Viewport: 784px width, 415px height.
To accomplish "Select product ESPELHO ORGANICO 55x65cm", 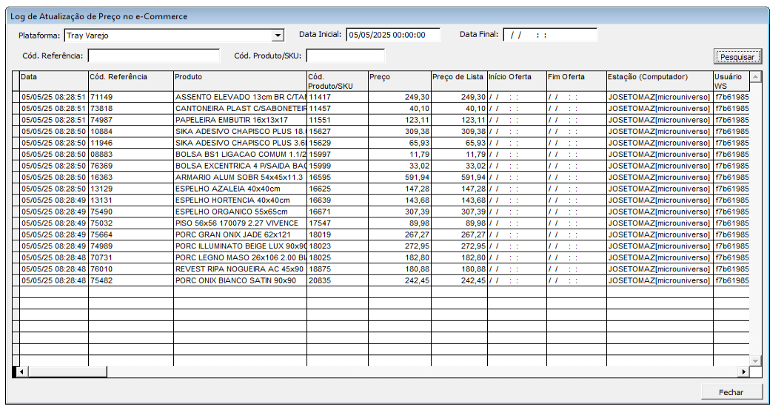I will point(241,212).
